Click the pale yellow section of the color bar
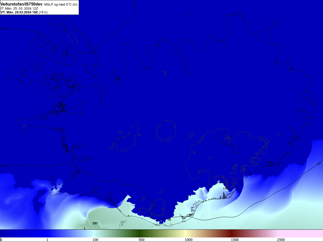323x242 pixels. 185,233
